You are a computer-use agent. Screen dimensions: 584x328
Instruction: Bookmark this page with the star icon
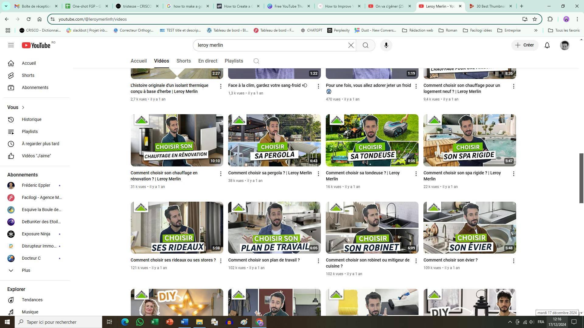coord(534,19)
